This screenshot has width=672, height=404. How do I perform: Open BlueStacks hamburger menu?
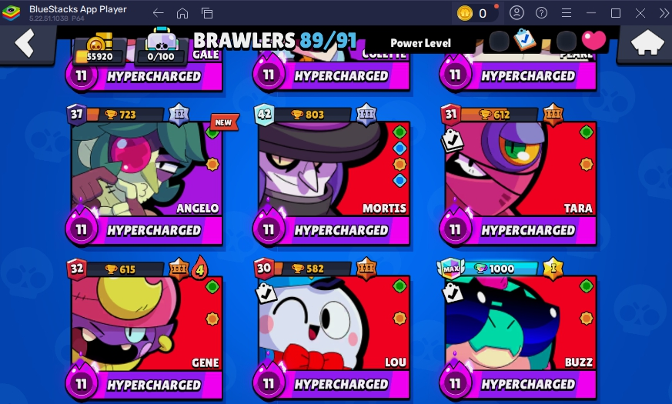click(566, 13)
